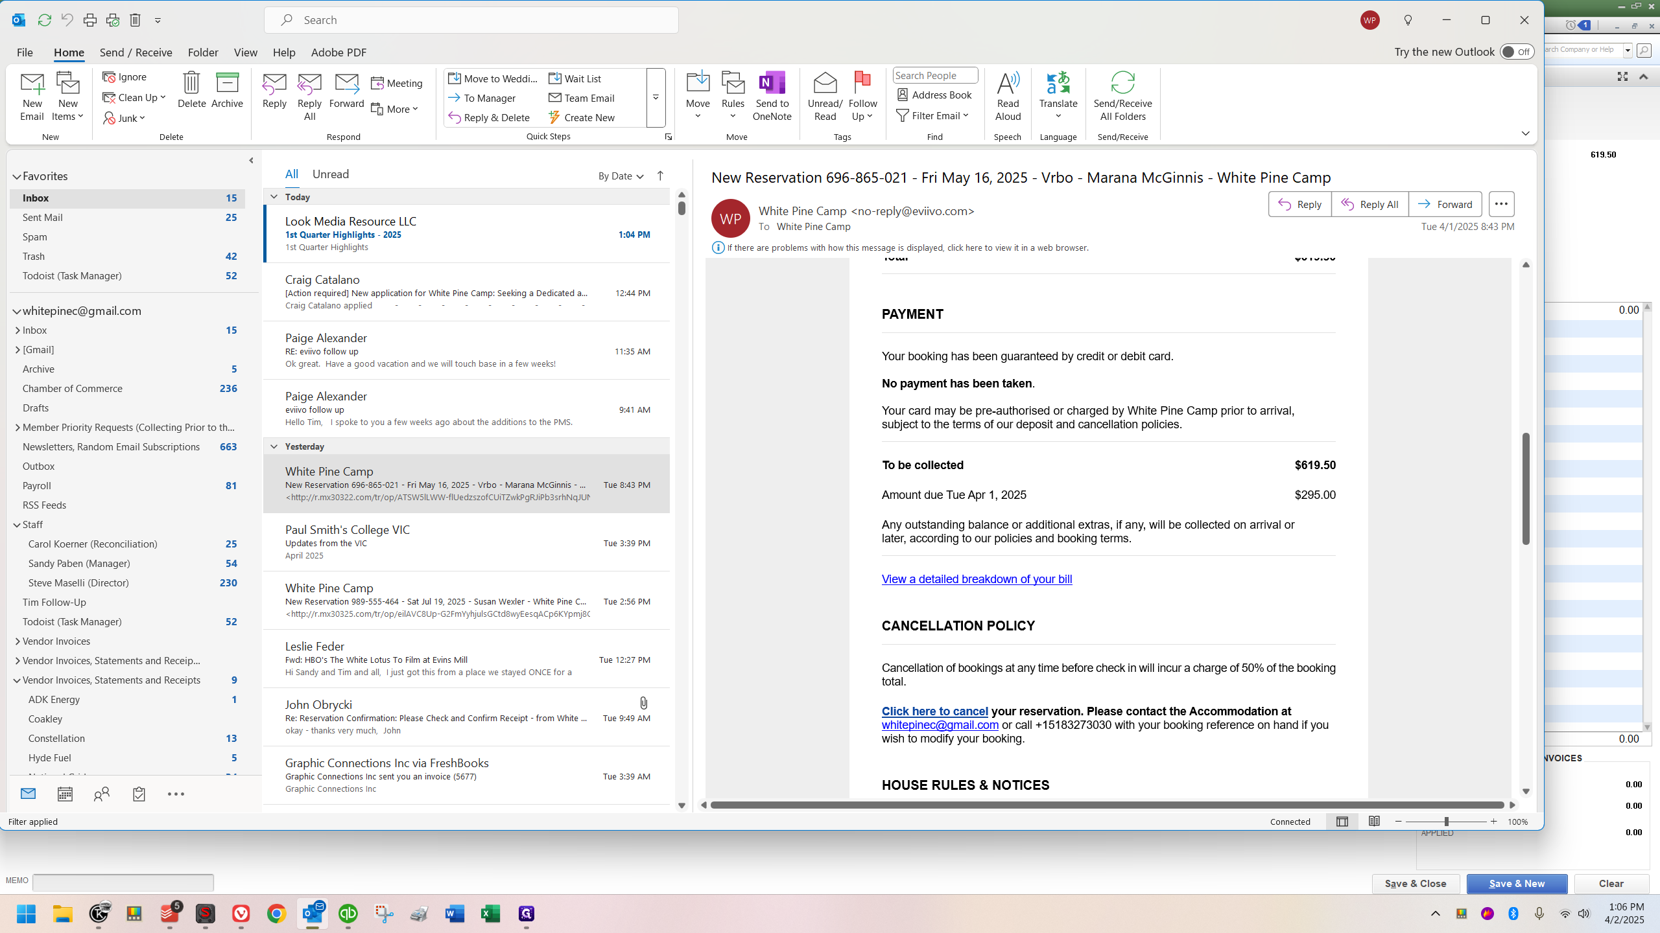Expand the Vendor Invoices folder
The image size is (1660, 933).
pos(18,641)
